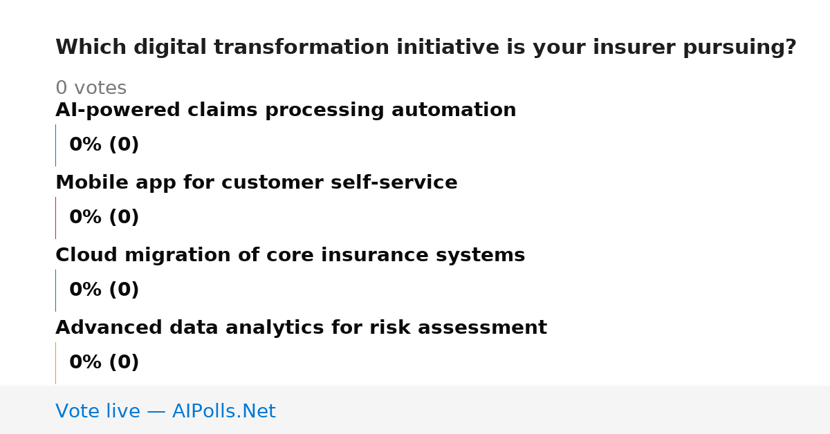Viewport: 830px width, 434px height.
Task: Click 0% (0) under AI-powered claims processing
Action: 104,145
